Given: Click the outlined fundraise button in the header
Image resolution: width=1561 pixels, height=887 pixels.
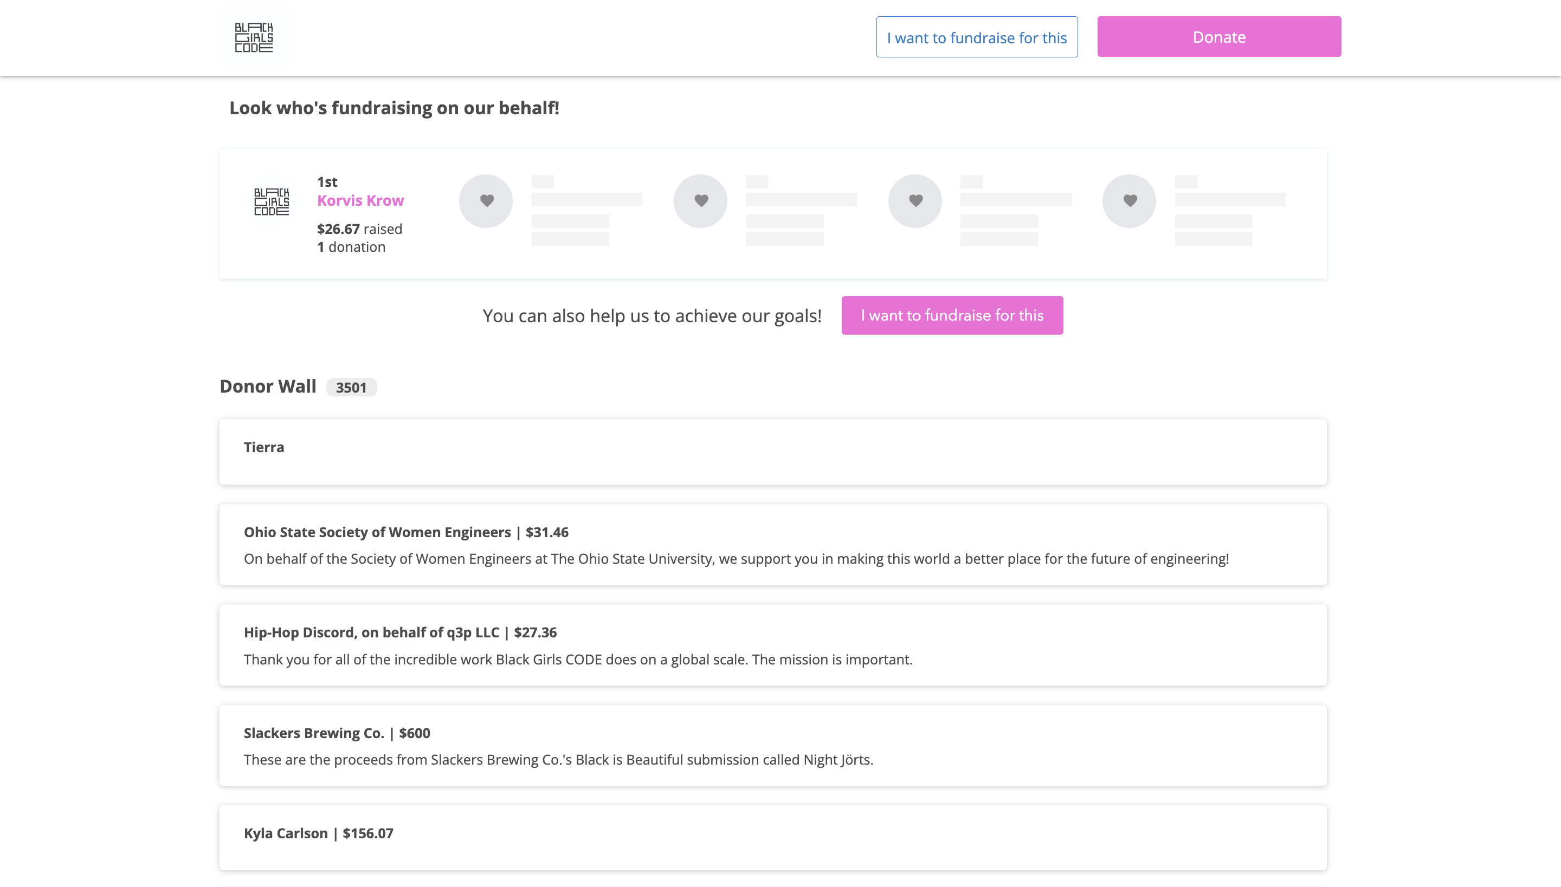Looking at the screenshot, I should (x=977, y=37).
